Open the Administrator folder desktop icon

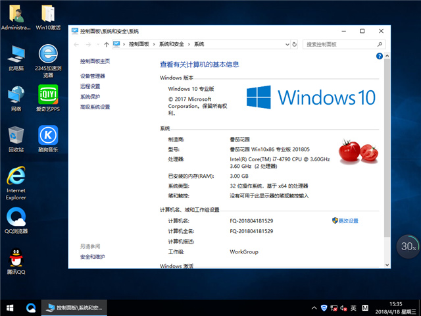[16, 18]
